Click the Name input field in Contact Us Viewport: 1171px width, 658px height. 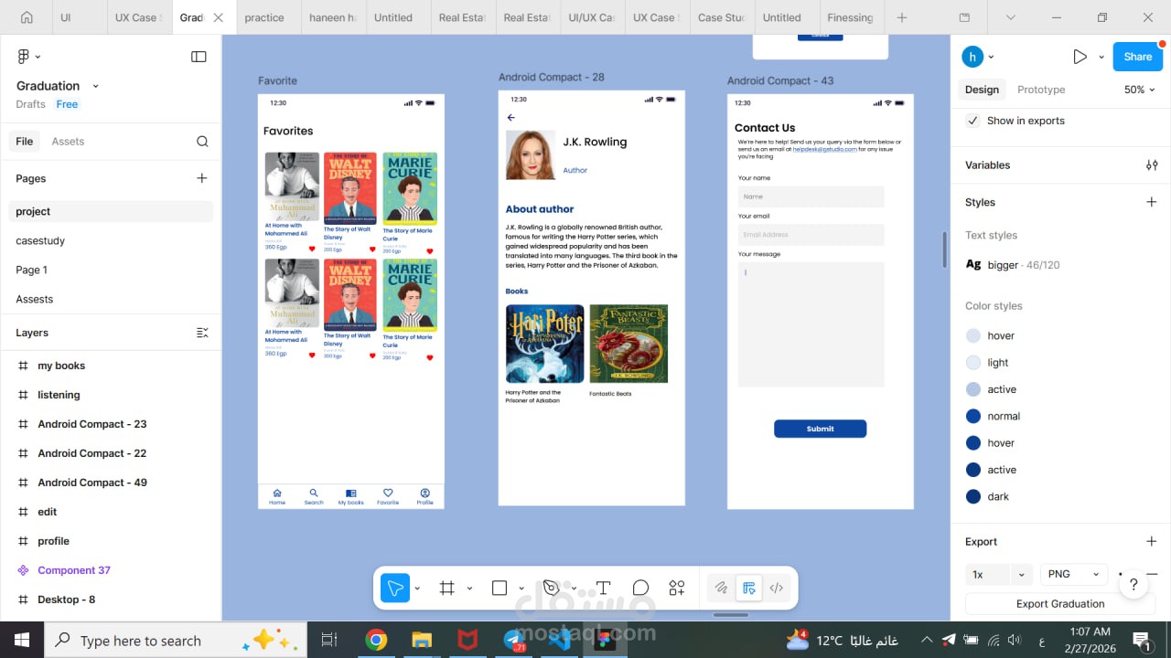pyautogui.click(x=811, y=196)
